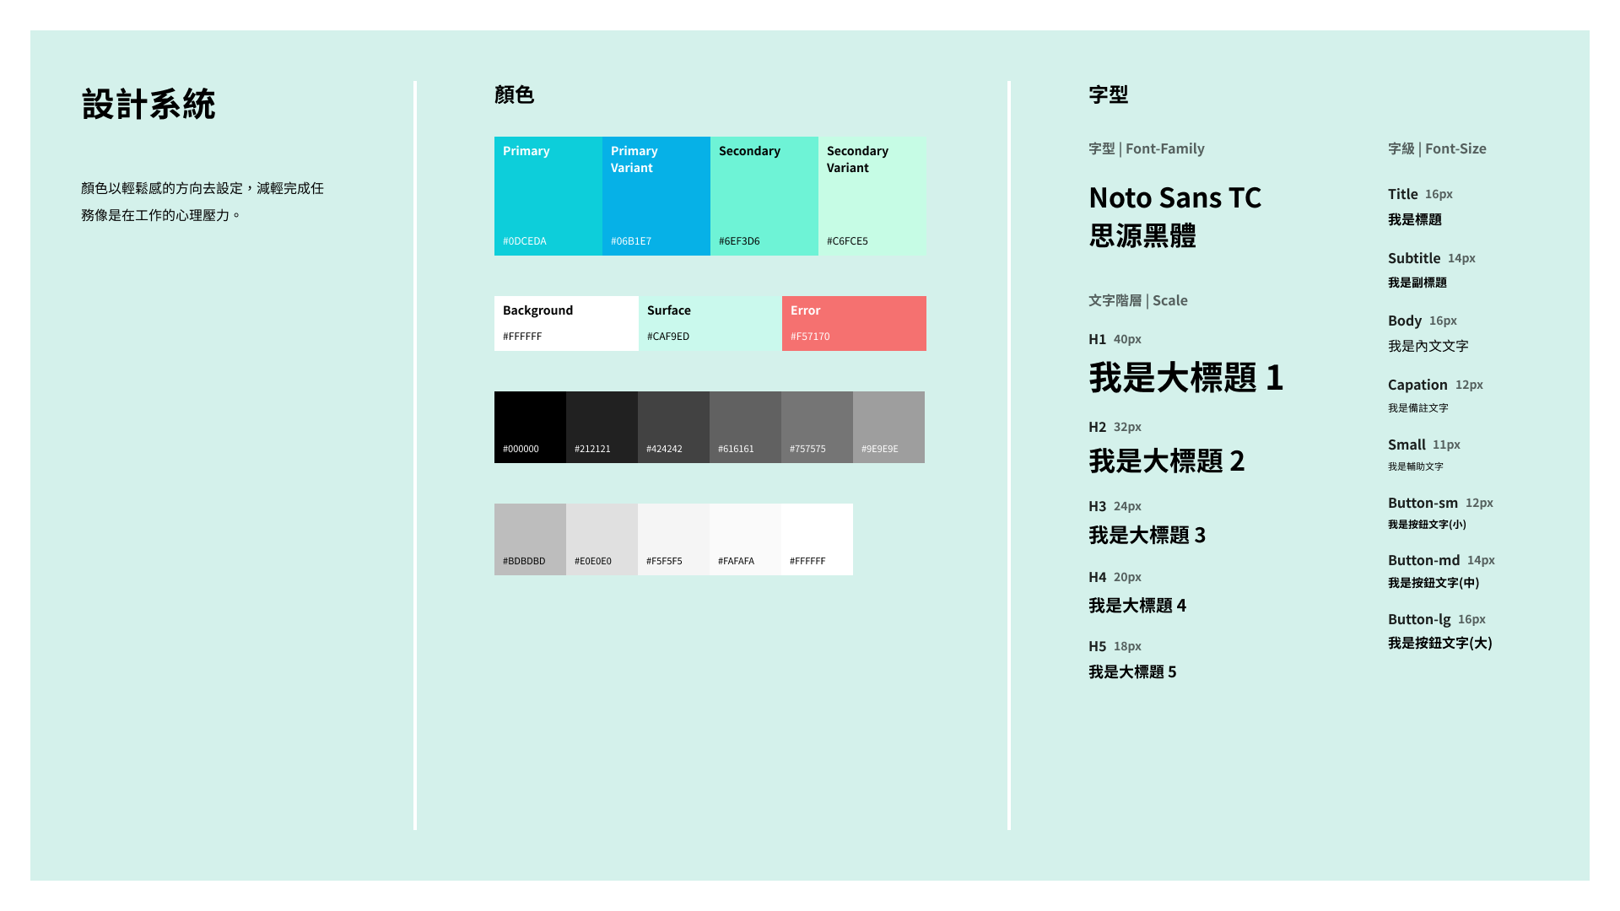Choose the Error #F57170 red swatch

[854, 323]
